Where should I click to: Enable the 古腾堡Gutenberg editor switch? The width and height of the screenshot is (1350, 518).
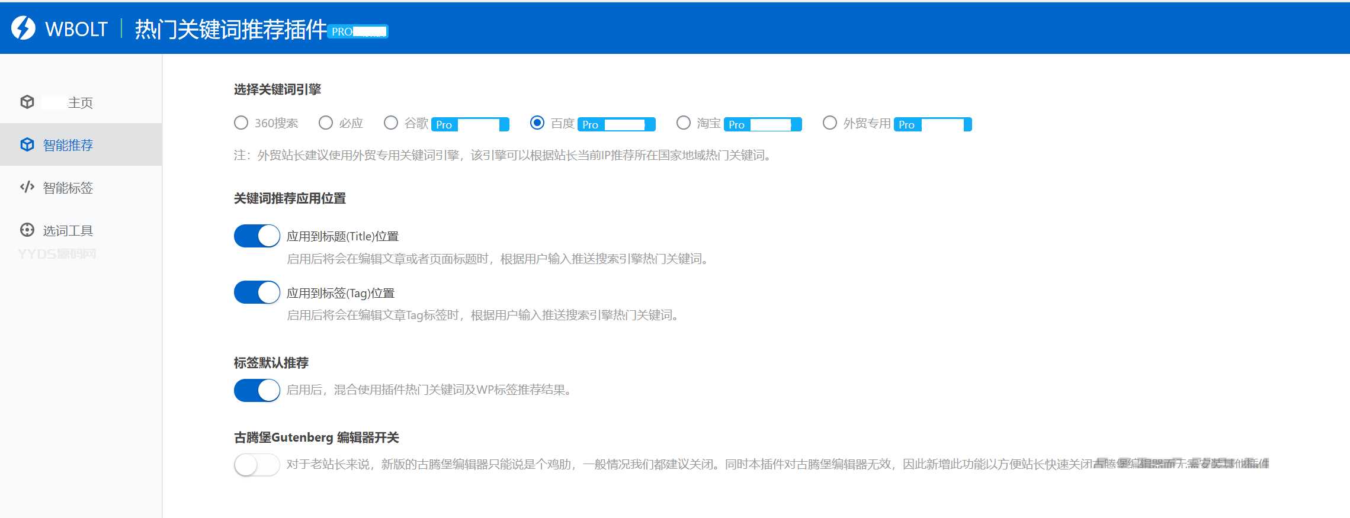pos(256,465)
